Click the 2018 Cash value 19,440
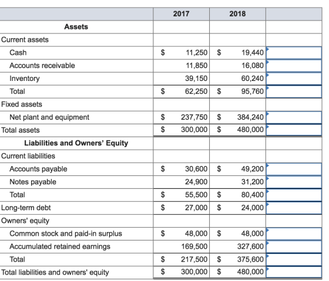Image resolution: width=329 pixels, height=281 pixels. pyautogui.click(x=253, y=53)
